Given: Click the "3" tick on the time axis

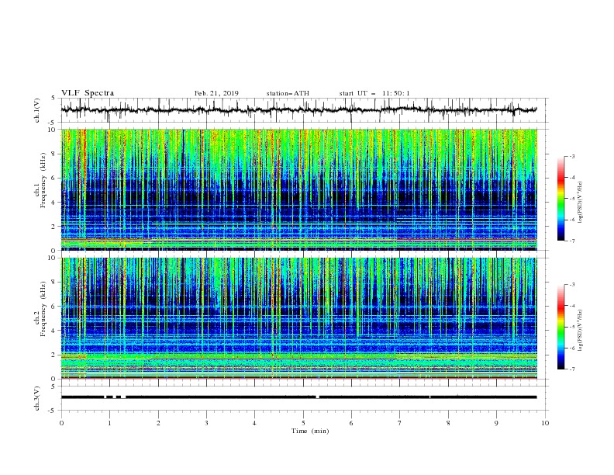Looking at the screenshot, I should click(206, 423).
